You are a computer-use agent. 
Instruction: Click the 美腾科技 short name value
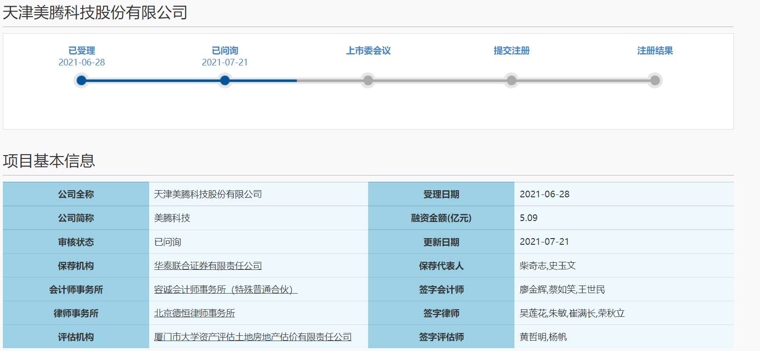(x=172, y=218)
